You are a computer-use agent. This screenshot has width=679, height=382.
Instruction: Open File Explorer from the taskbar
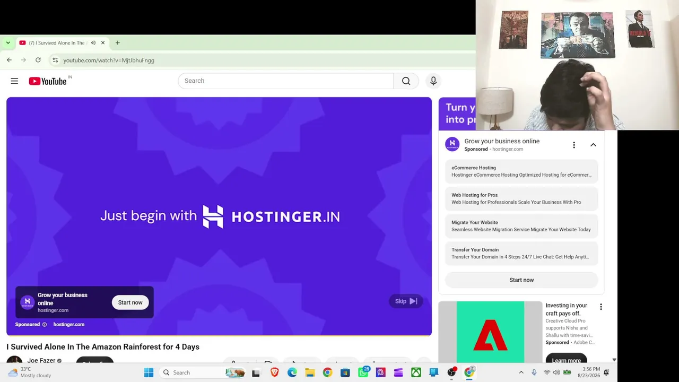310,372
